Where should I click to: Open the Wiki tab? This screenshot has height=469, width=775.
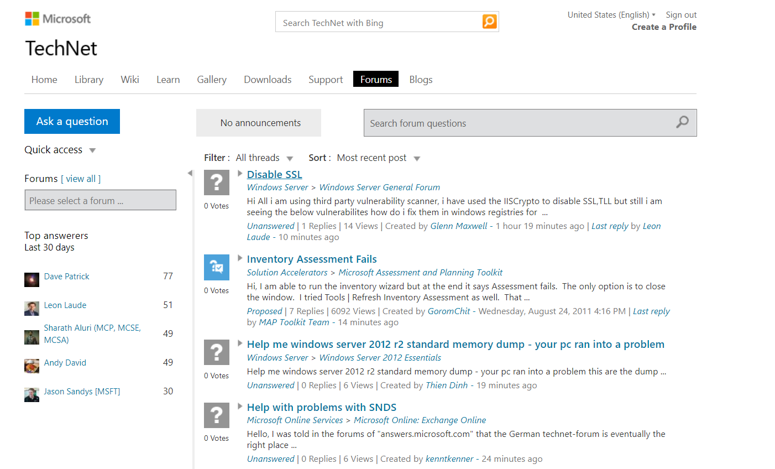(130, 80)
